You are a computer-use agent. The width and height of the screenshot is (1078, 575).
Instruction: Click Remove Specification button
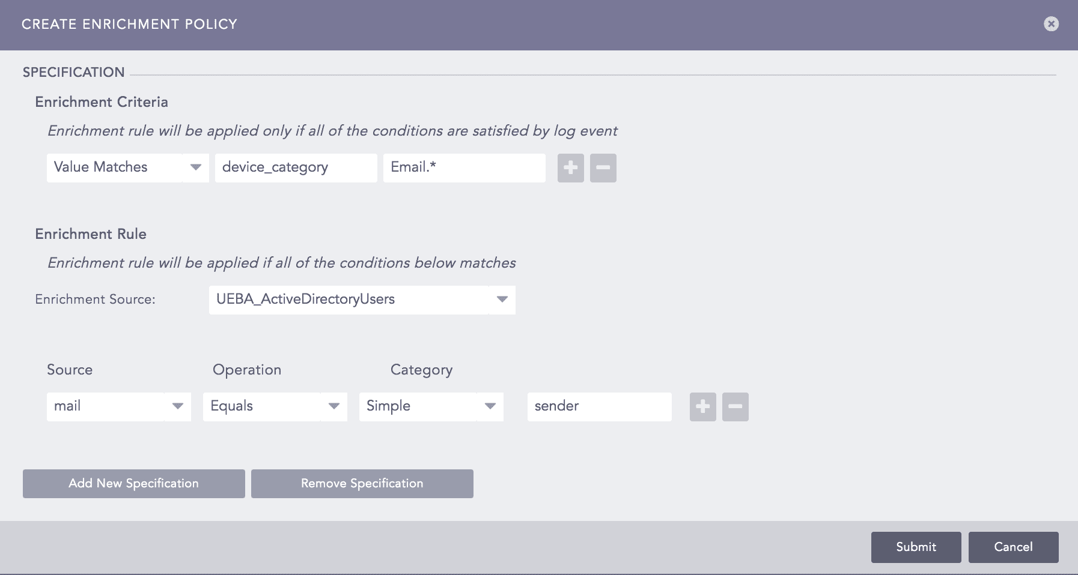(x=362, y=484)
